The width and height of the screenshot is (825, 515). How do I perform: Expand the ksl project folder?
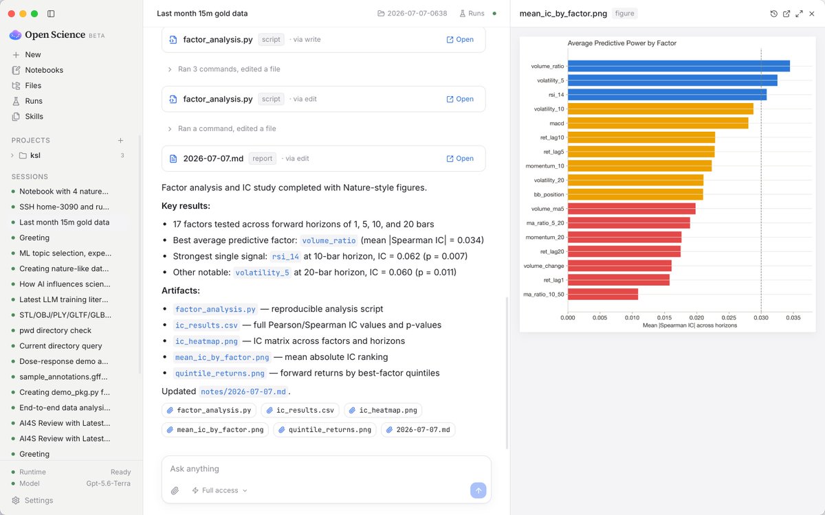[x=12, y=155]
